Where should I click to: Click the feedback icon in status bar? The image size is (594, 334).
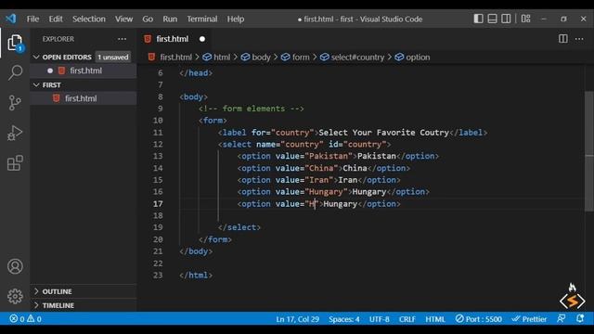click(561, 319)
